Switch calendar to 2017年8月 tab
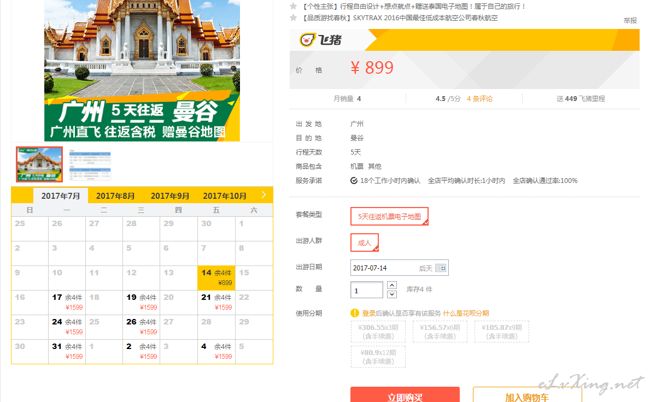This screenshot has width=650, height=402. click(115, 196)
